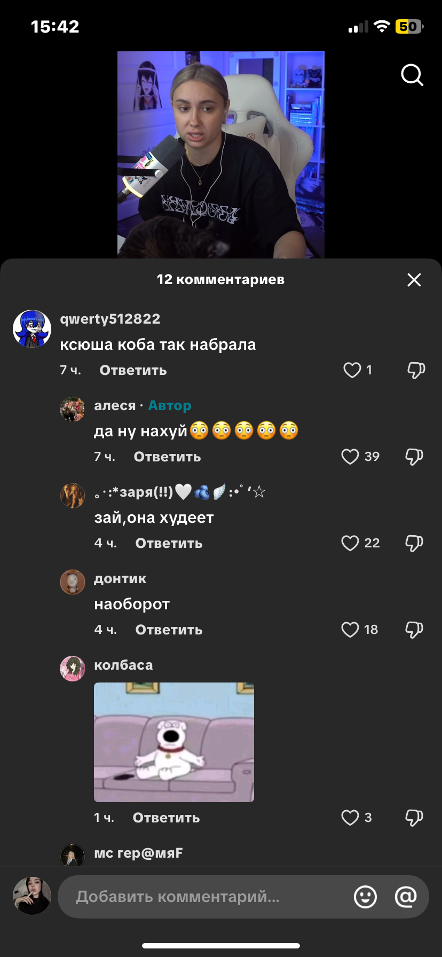Viewport: 442px width, 957px height.
Task: Close the comments panel
Action: click(x=414, y=280)
